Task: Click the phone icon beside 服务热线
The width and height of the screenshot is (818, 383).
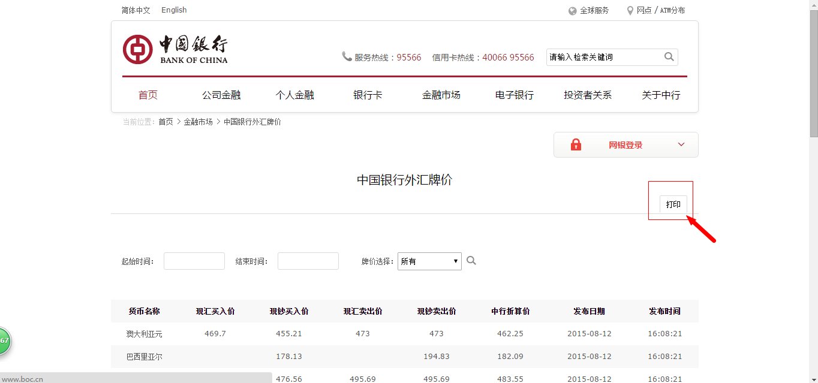Action: [347, 56]
